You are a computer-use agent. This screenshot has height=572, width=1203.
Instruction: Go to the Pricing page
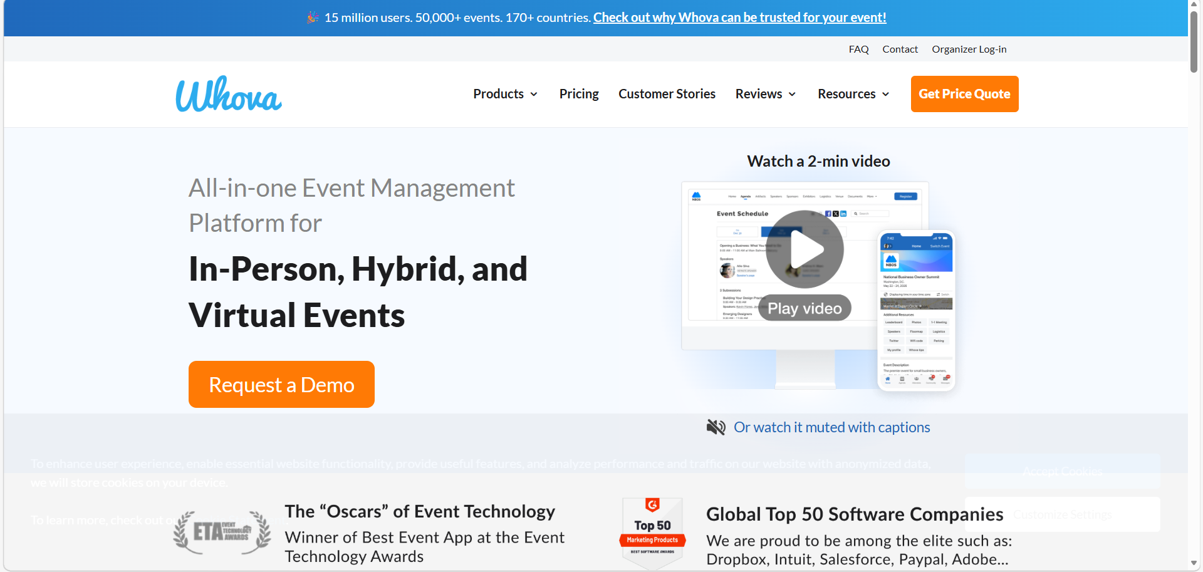[579, 94]
